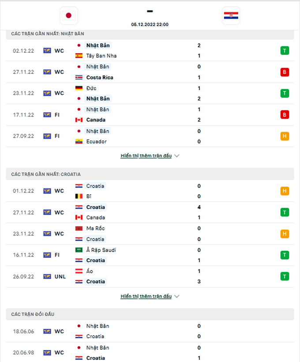
Task: Click the Japan flag team logo in header
Action: click(68, 15)
